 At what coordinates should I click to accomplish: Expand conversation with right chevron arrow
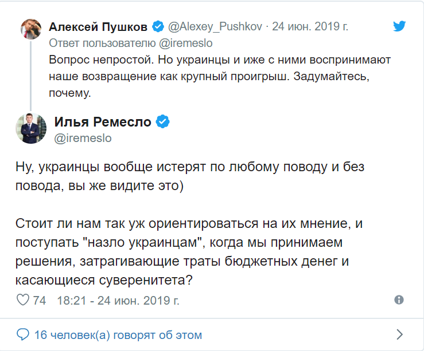coord(400,334)
